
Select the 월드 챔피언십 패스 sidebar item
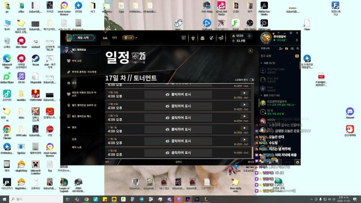coord(80,116)
